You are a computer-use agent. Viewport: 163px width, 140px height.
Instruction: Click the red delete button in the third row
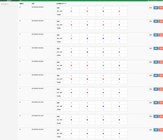(161, 35)
